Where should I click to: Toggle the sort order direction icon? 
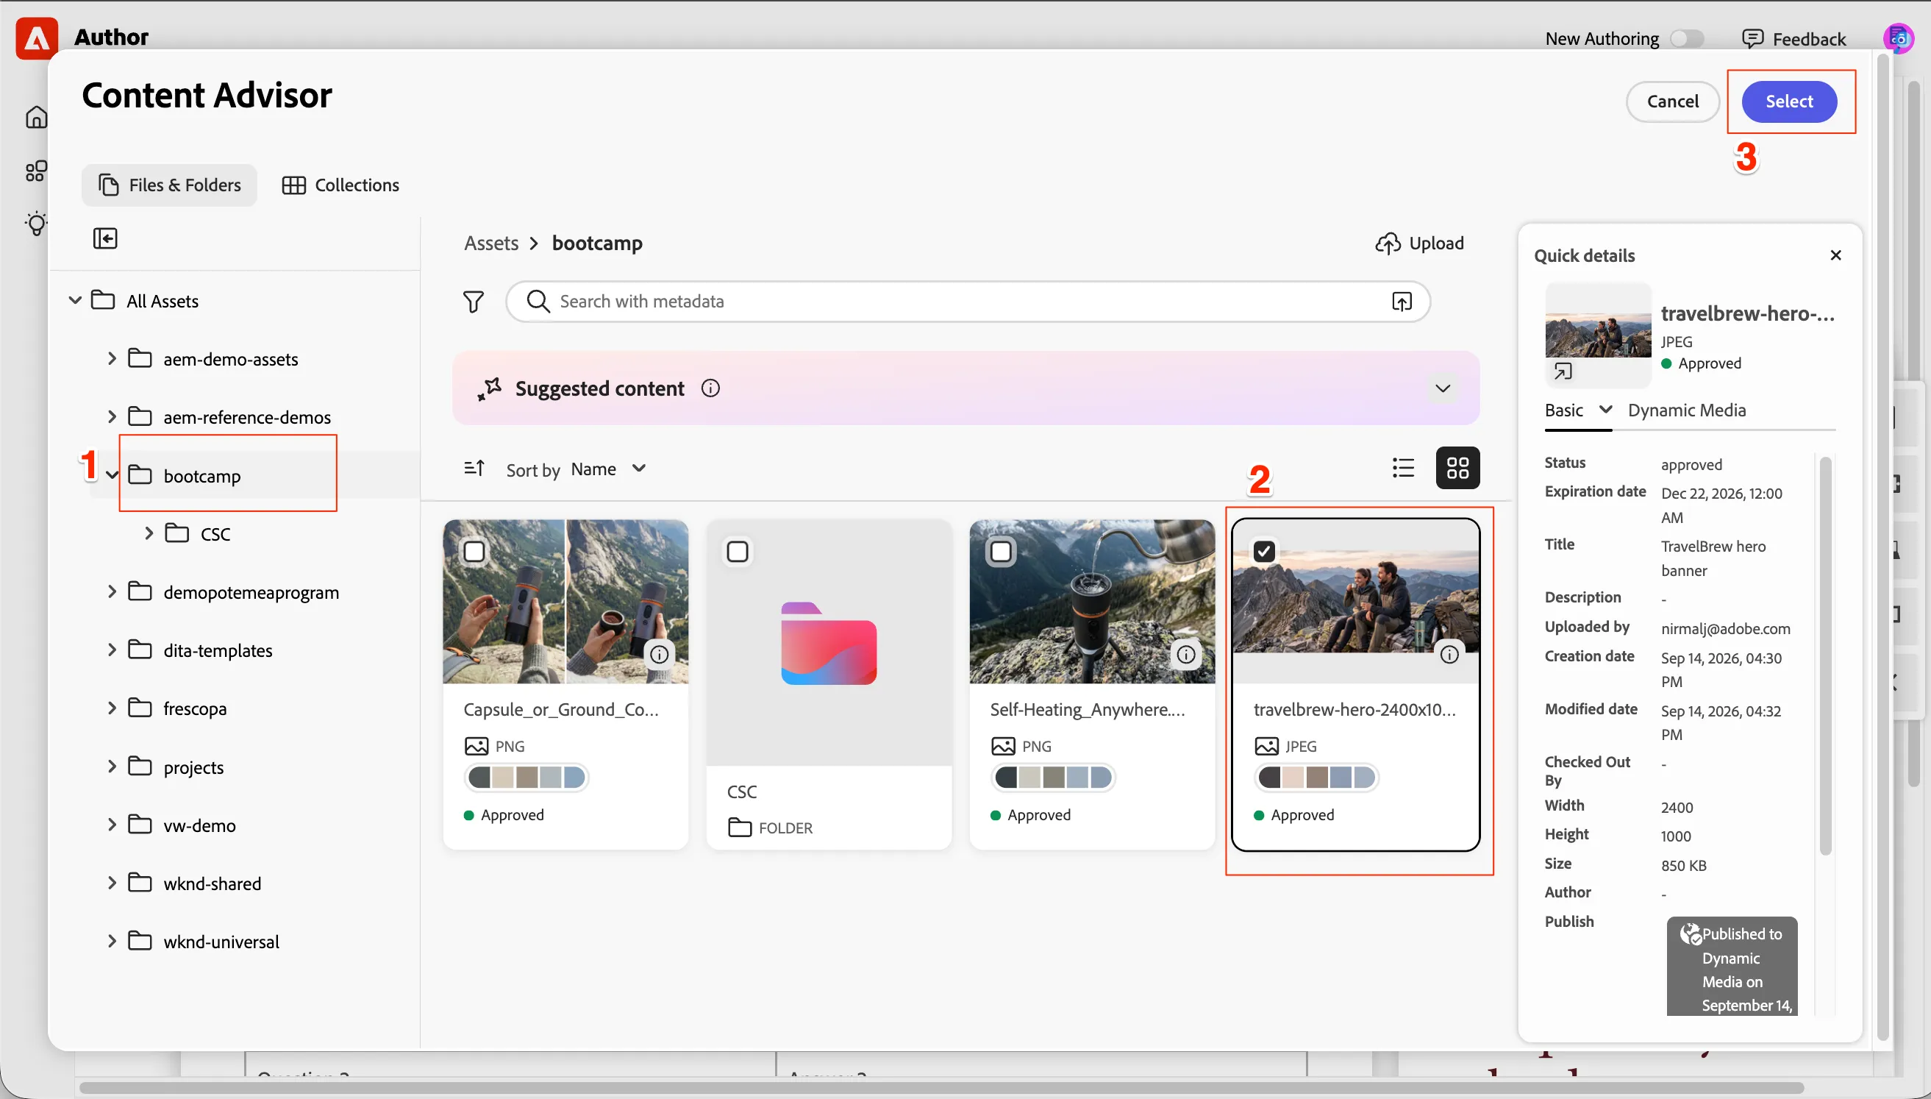pyautogui.click(x=474, y=469)
